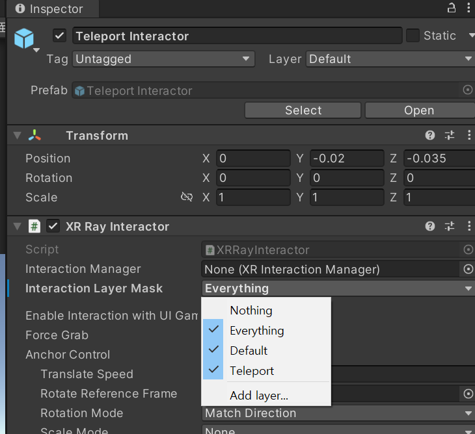Click the Position Y field showing -0.02
Screen dimensions: 475x434
[x=347, y=158]
